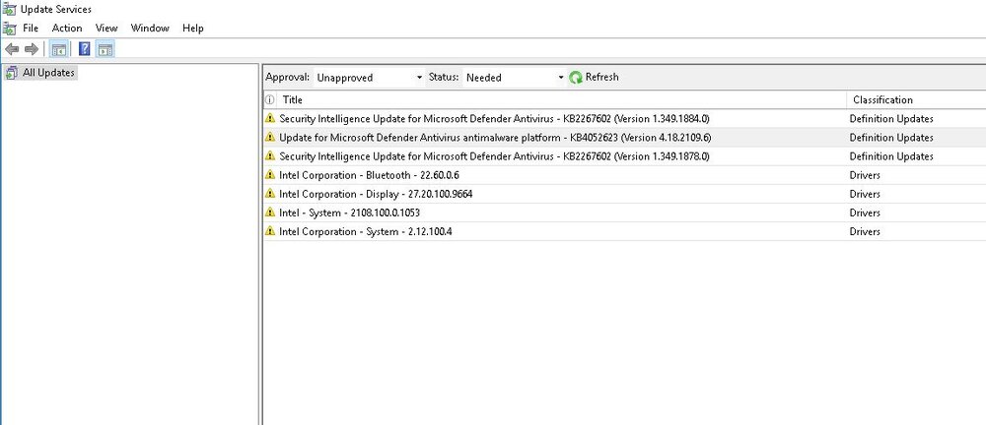The width and height of the screenshot is (986, 425).
Task: Click Drivers cell for the Display row
Action: [865, 194]
